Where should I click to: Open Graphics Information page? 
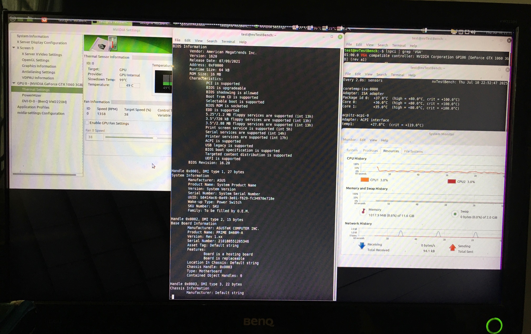pyautogui.click(x=39, y=66)
